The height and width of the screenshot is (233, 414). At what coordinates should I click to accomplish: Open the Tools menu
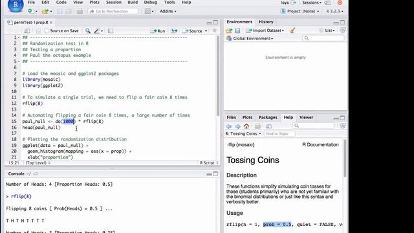click(169, 3)
